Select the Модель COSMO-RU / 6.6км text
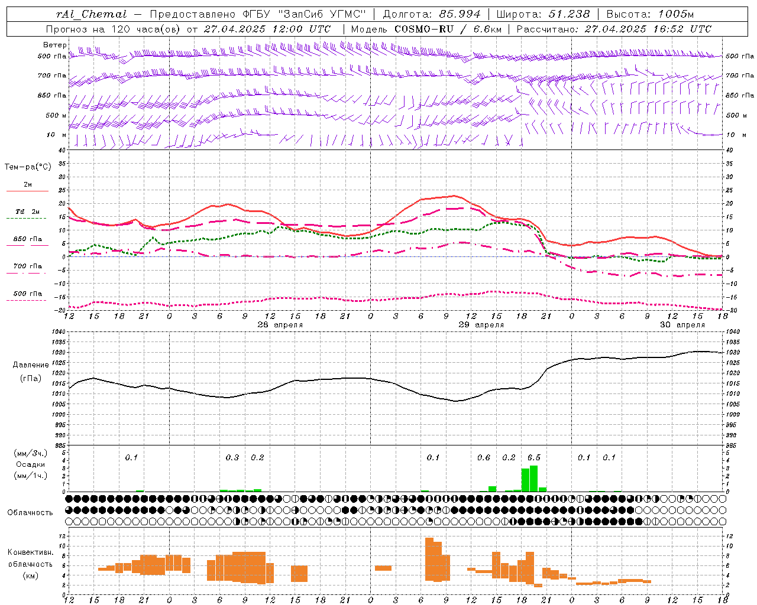This screenshot has height=605, width=757. 426,28
